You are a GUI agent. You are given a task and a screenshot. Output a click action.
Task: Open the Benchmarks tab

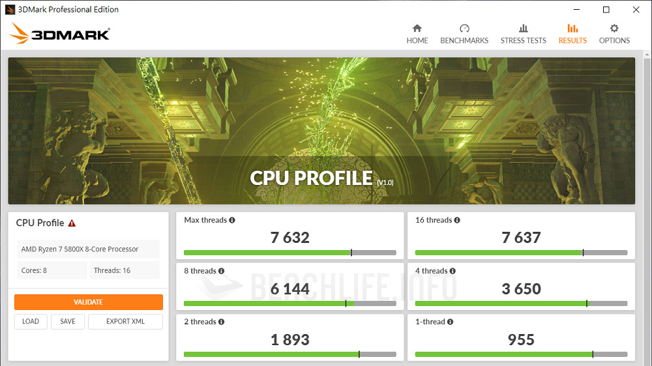click(464, 34)
